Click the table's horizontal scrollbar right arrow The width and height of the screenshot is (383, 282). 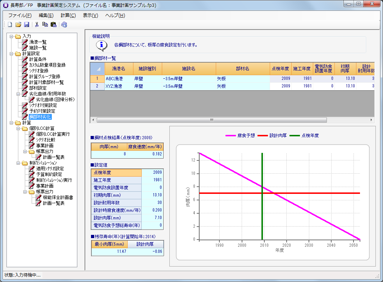coord(372,120)
